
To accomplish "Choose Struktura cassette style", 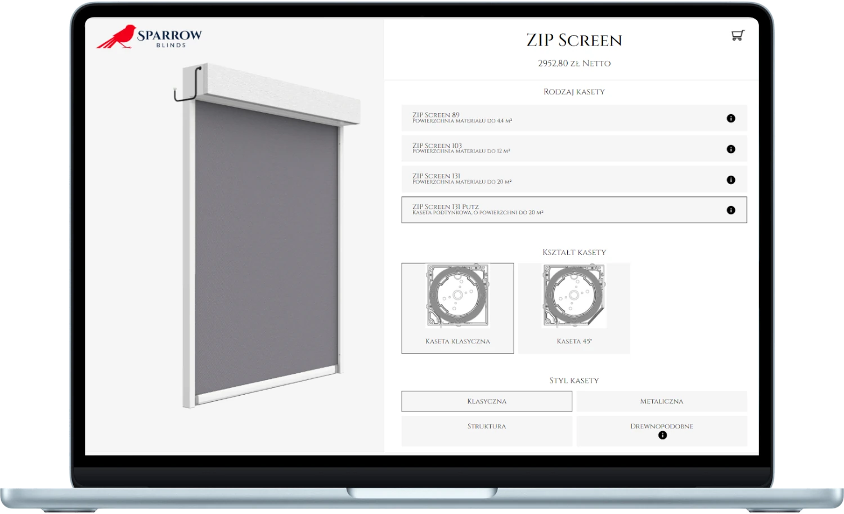I will tap(487, 431).
